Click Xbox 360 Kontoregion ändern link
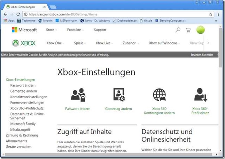Screen dimensions: 225x159 (x=160, y=111)
